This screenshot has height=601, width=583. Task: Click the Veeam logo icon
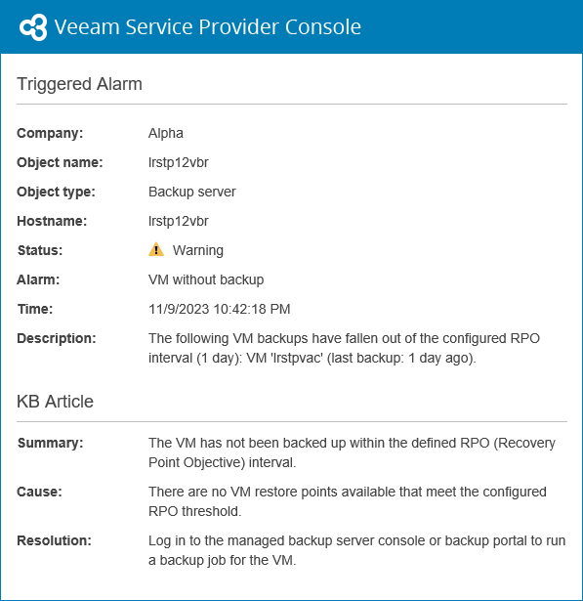[x=33, y=27]
